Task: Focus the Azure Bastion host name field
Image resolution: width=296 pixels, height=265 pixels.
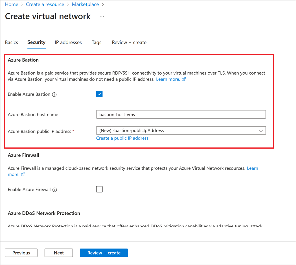Action: click(181, 114)
